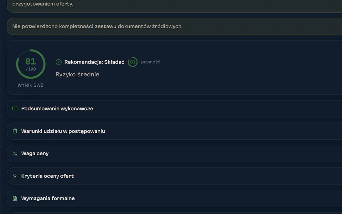Click the green checkmark icon next to Rekomendacja
This screenshot has height=214, width=342.
pyautogui.click(x=58, y=62)
